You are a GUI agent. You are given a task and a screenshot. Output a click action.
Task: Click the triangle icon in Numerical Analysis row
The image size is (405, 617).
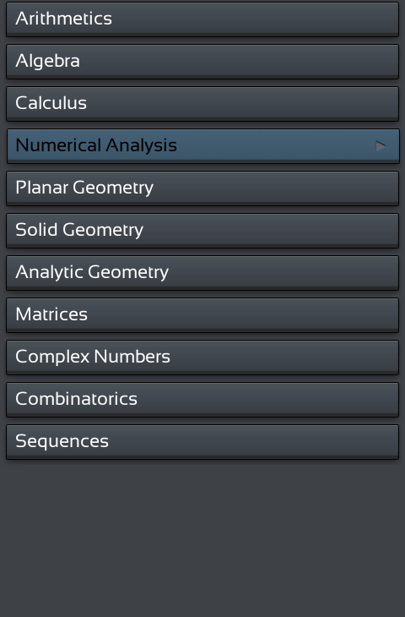[x=381, y=146]
